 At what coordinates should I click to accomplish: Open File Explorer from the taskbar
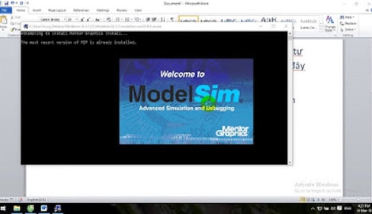17,208
